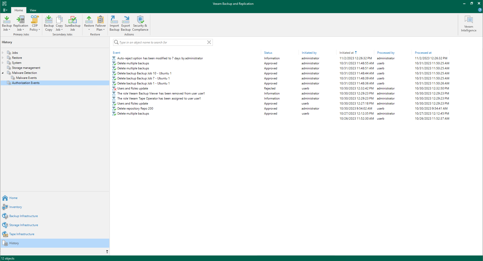Image resolution: width=483 pixels, height=261 pixels.
Task: Open Tape Infrastructure view
Action: tap(55, 234)
